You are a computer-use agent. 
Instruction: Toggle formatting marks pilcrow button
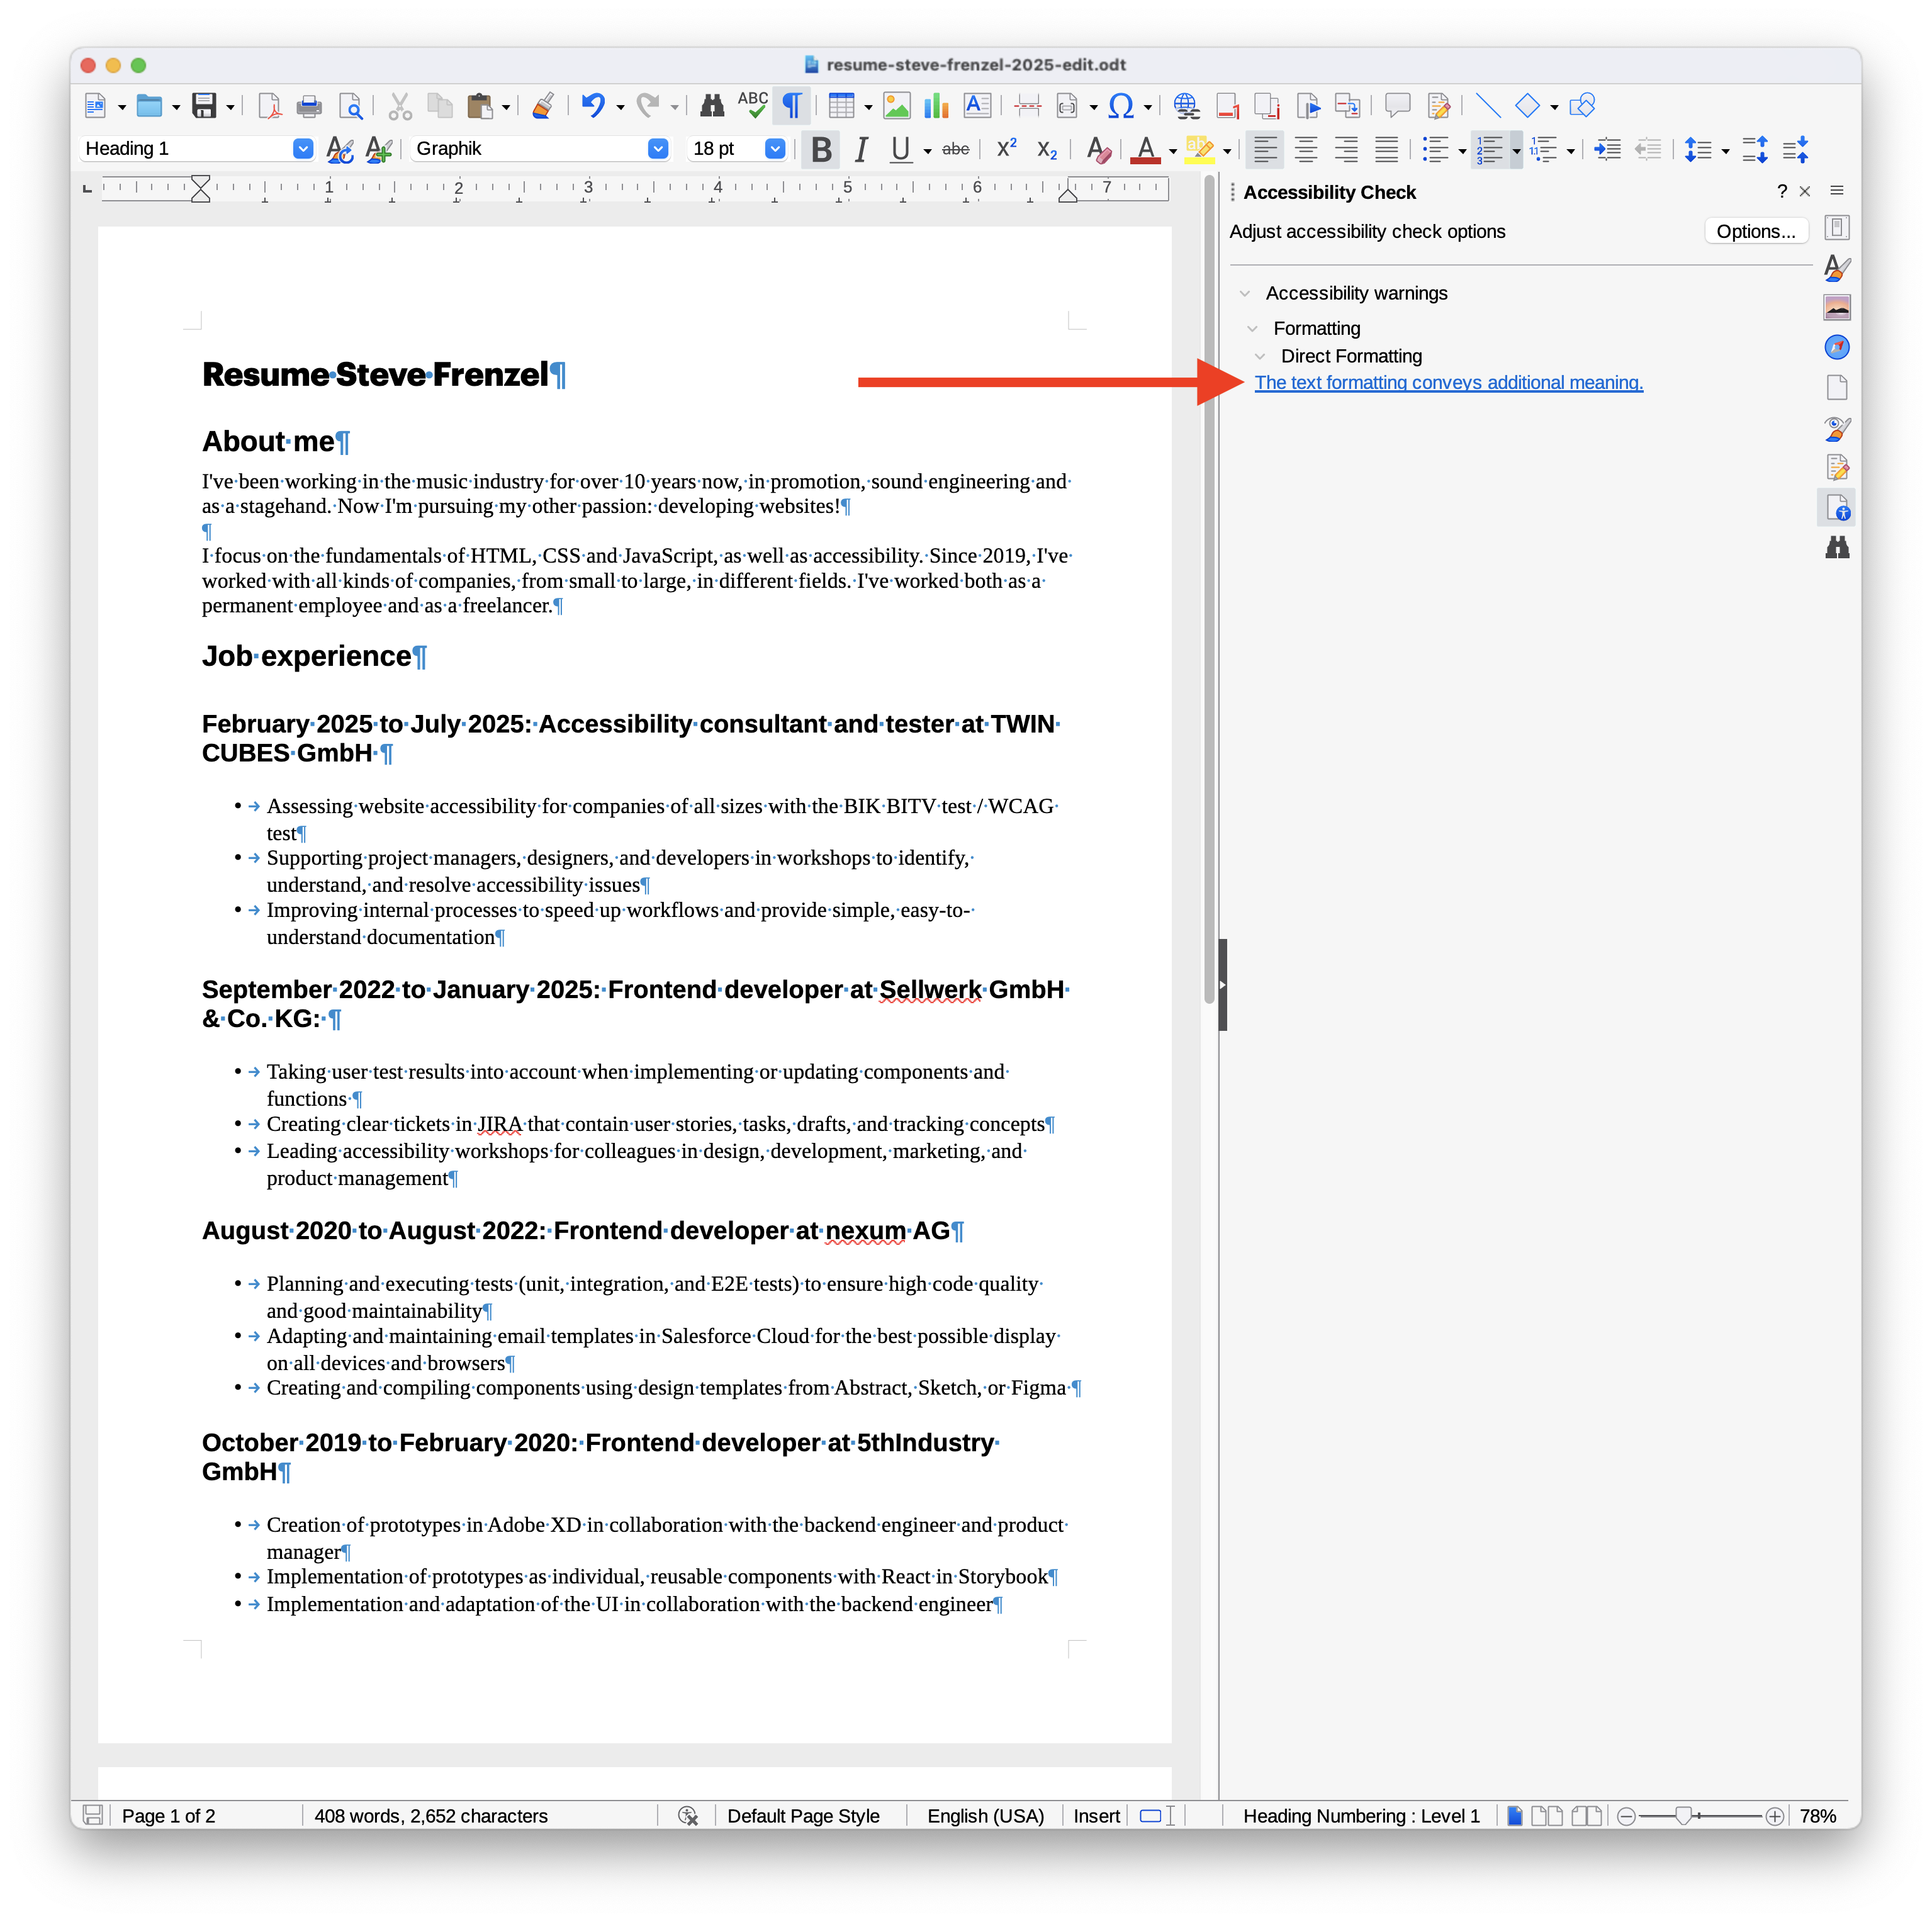point(791,106)
